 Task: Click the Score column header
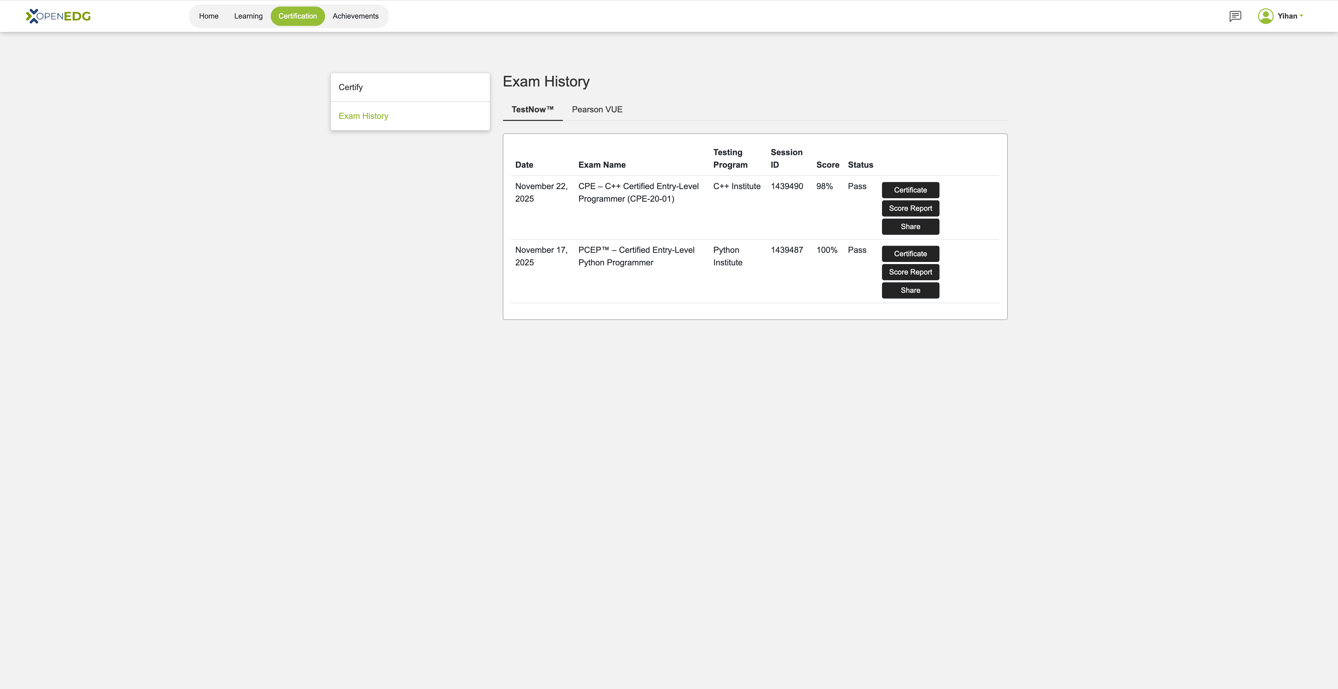click(x=827, y=165)
